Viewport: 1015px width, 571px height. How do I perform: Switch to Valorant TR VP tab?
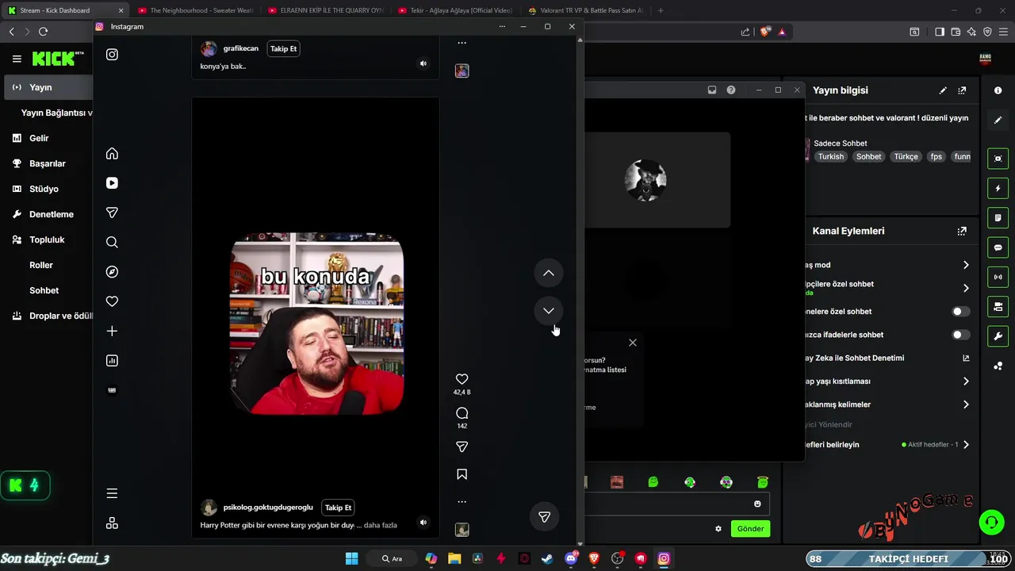click(585, 10)
